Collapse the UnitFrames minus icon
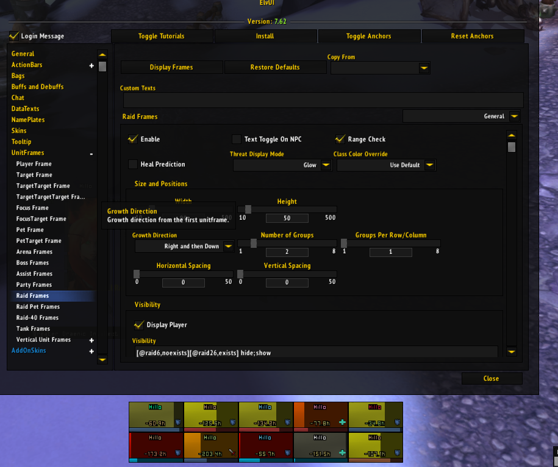Viewport: 558px width, 467px height. tap(91, 154)
